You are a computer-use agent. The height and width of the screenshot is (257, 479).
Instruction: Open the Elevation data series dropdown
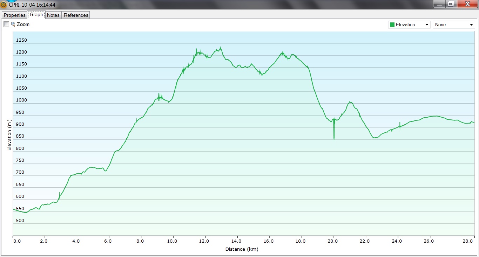pyautogui.click(x=409, y=25)
